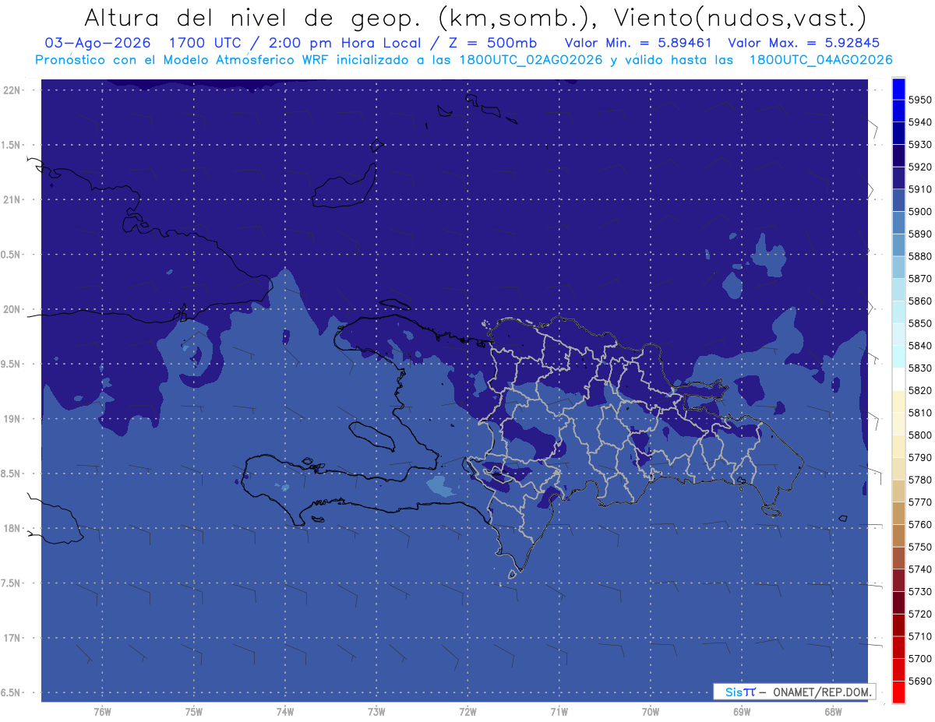Click the '6.5N' latitude label
This screenshot has width=935, height=722.
coord(12,693)
